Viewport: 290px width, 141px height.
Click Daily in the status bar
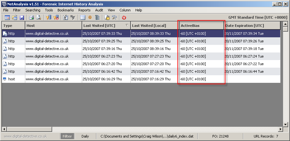pos(85,136)
